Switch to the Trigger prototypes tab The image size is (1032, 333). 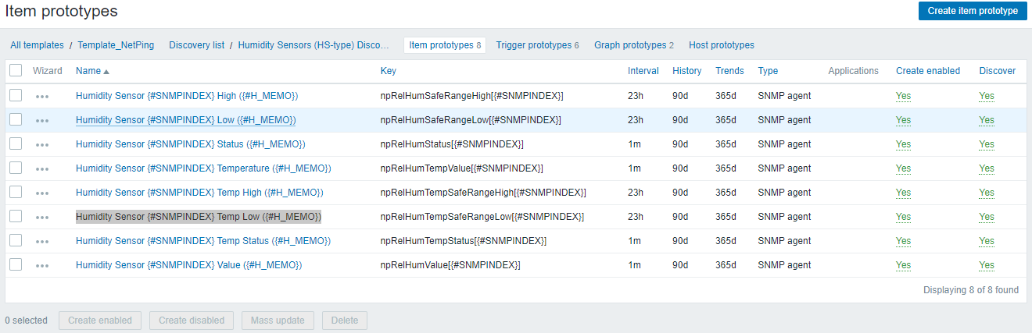pos(533,45)
